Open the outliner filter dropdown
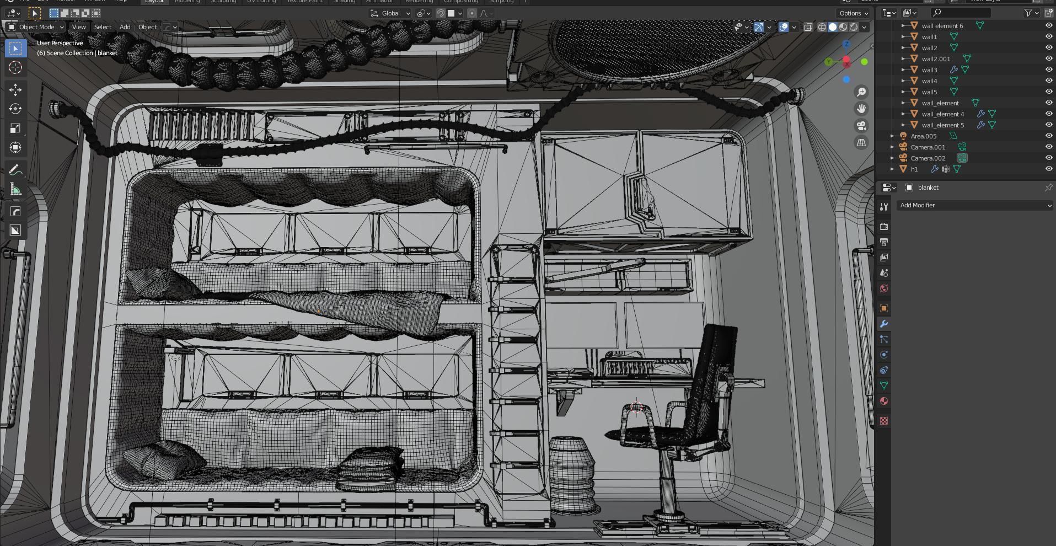 1031,13
